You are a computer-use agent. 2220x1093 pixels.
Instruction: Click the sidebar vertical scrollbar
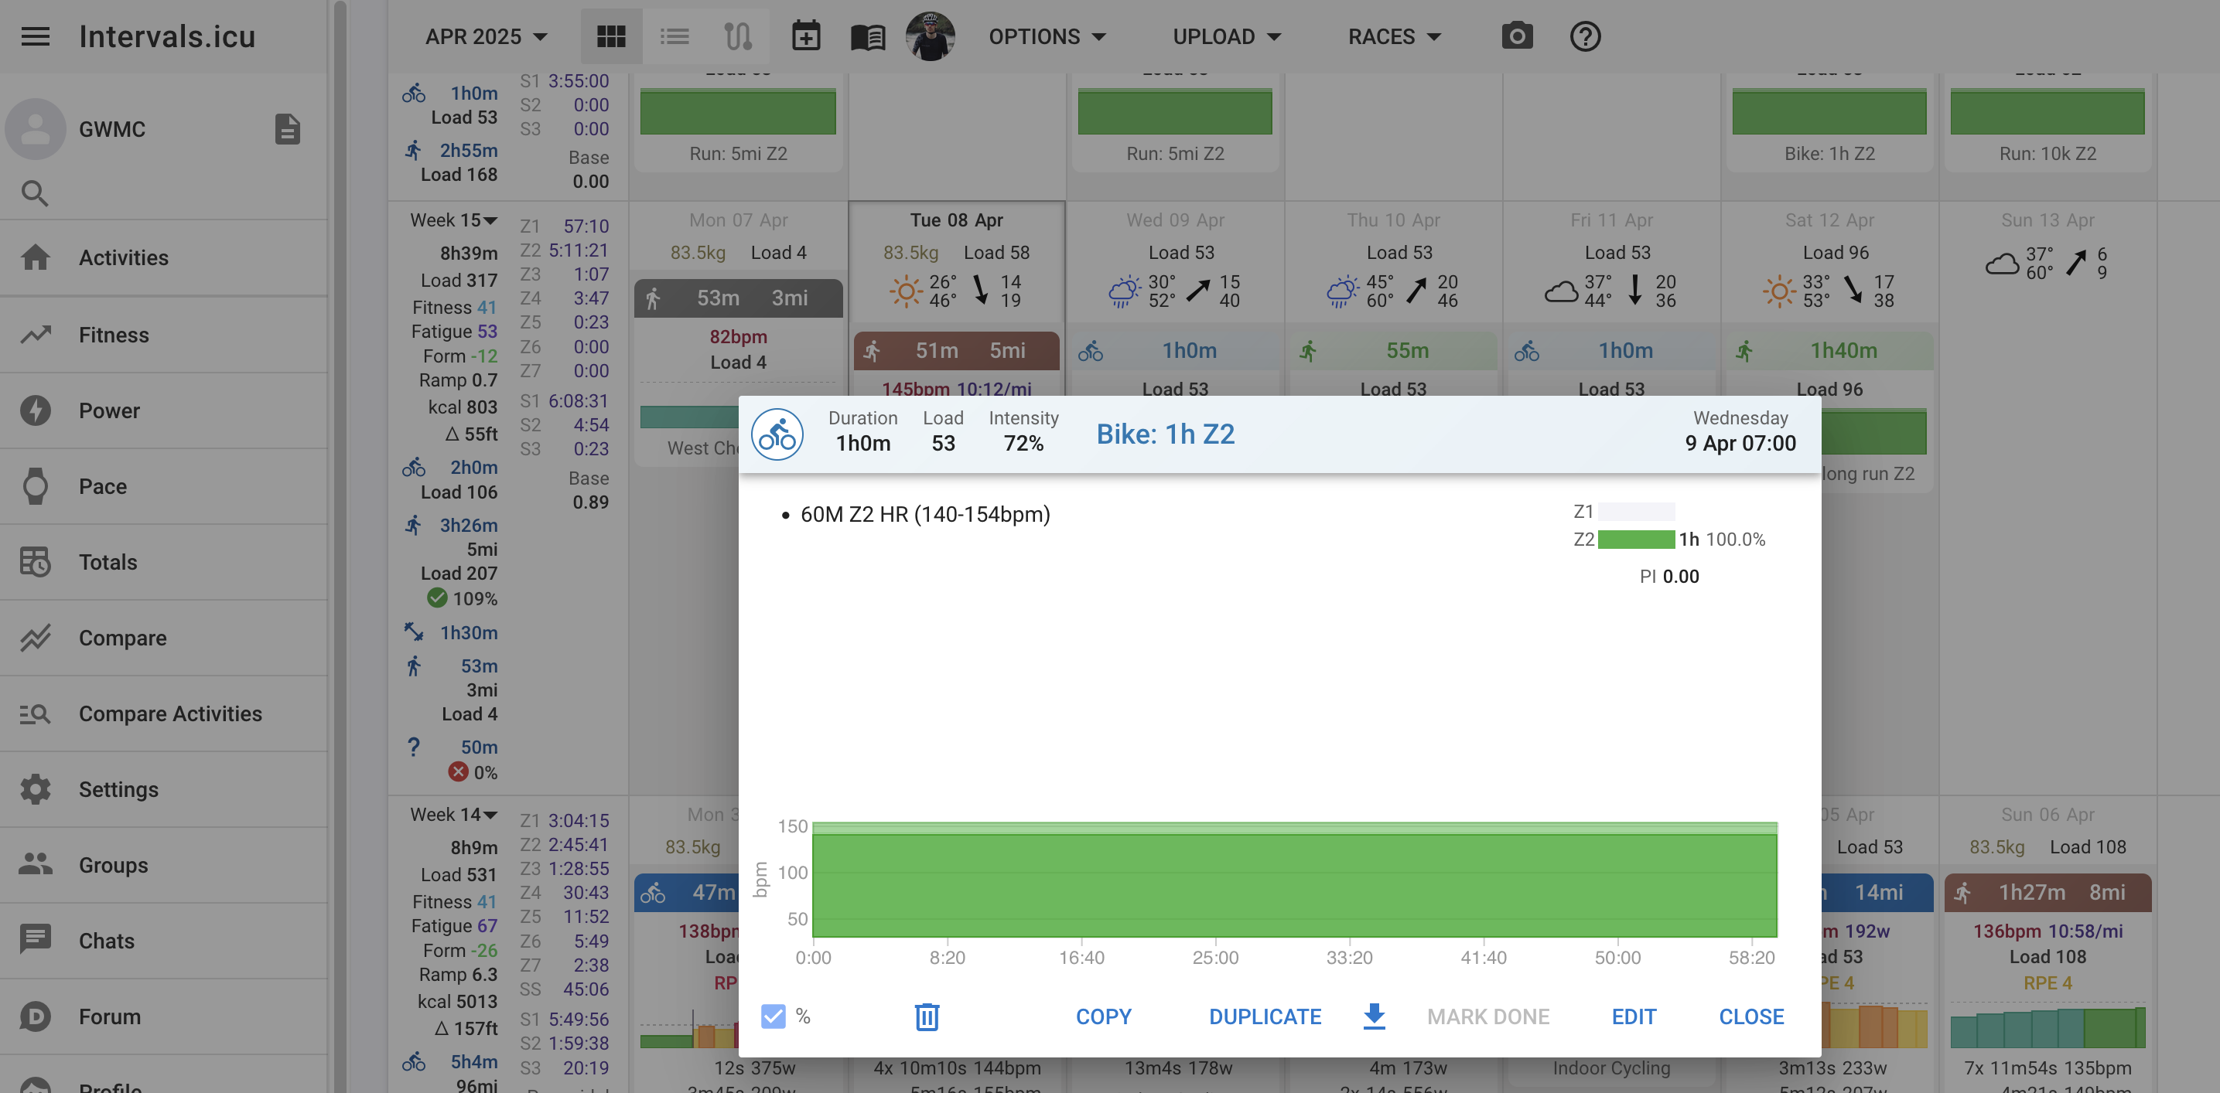click(340, 546)
